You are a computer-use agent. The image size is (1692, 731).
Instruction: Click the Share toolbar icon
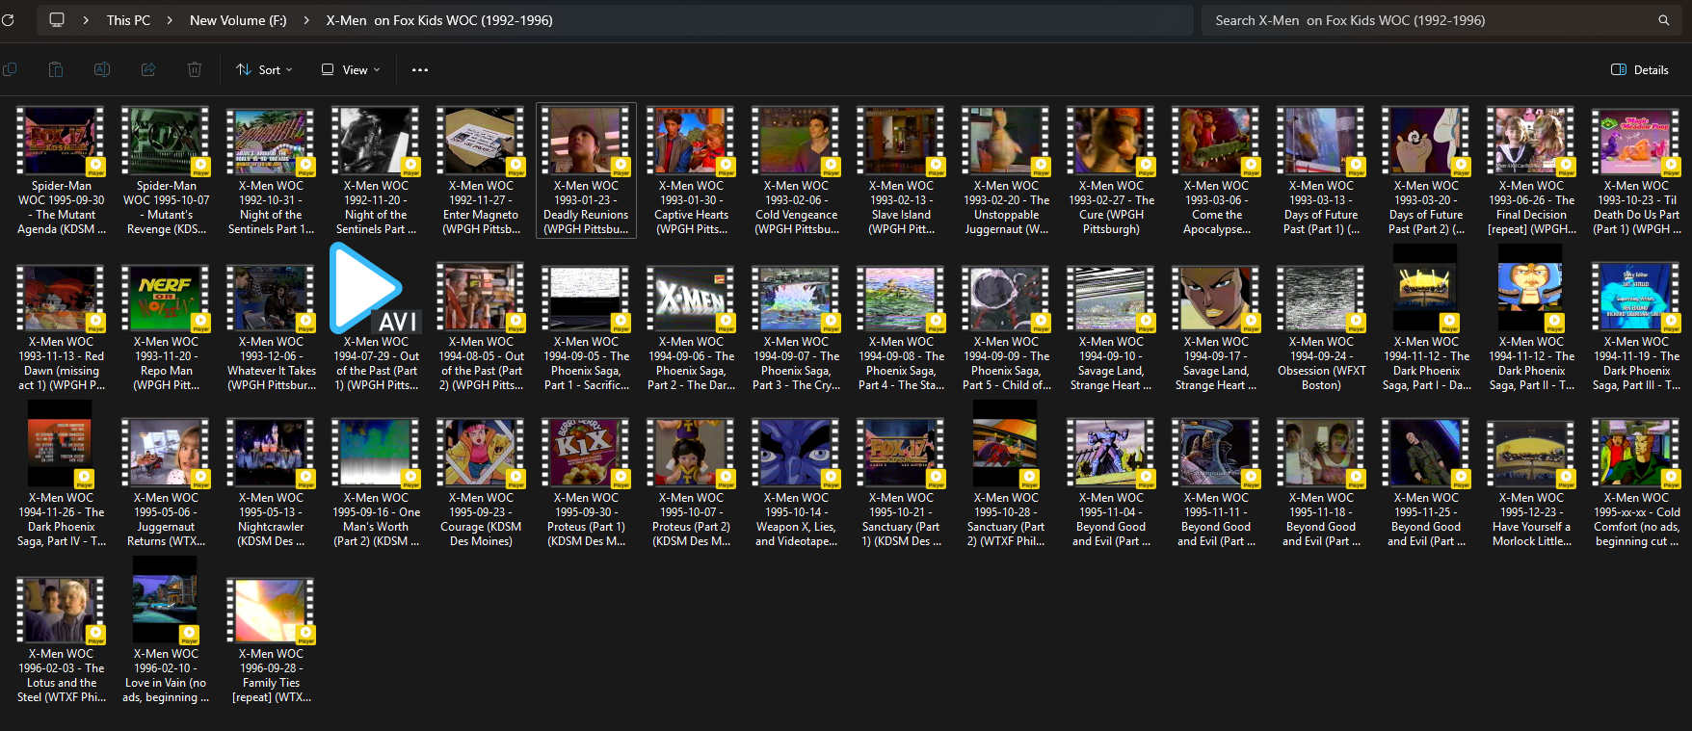pyautogui.click(x=148, y=69)
